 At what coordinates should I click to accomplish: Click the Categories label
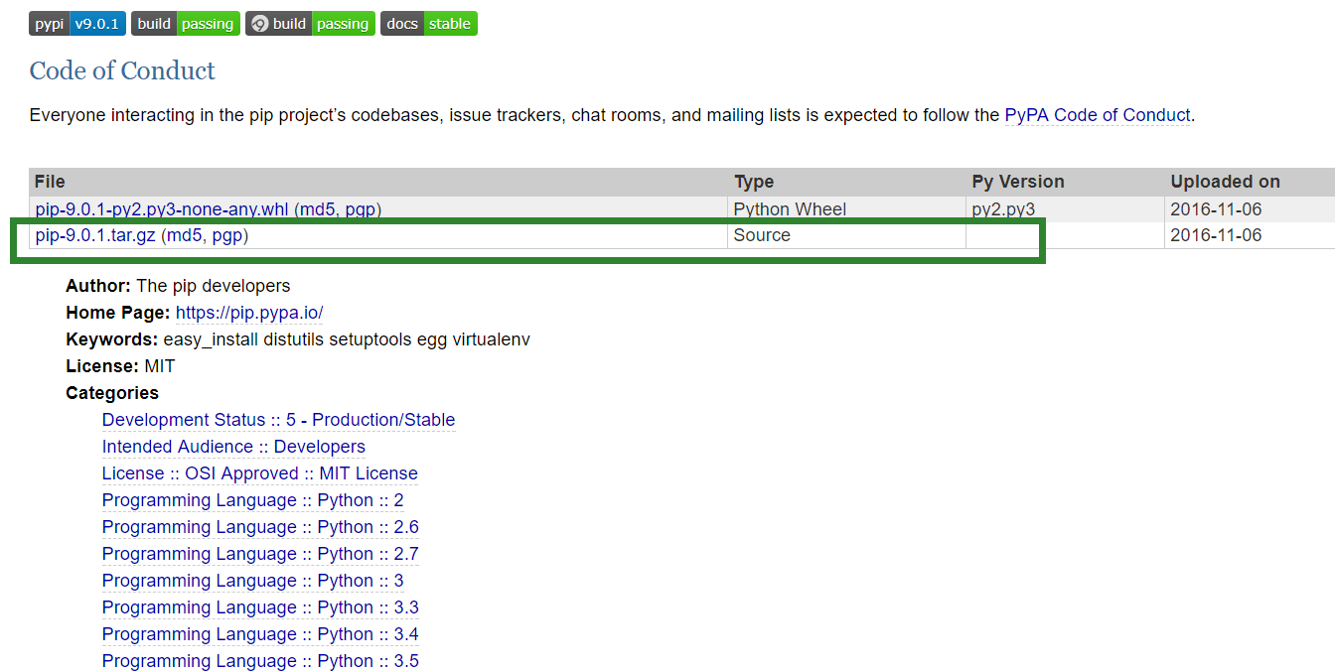112,393
